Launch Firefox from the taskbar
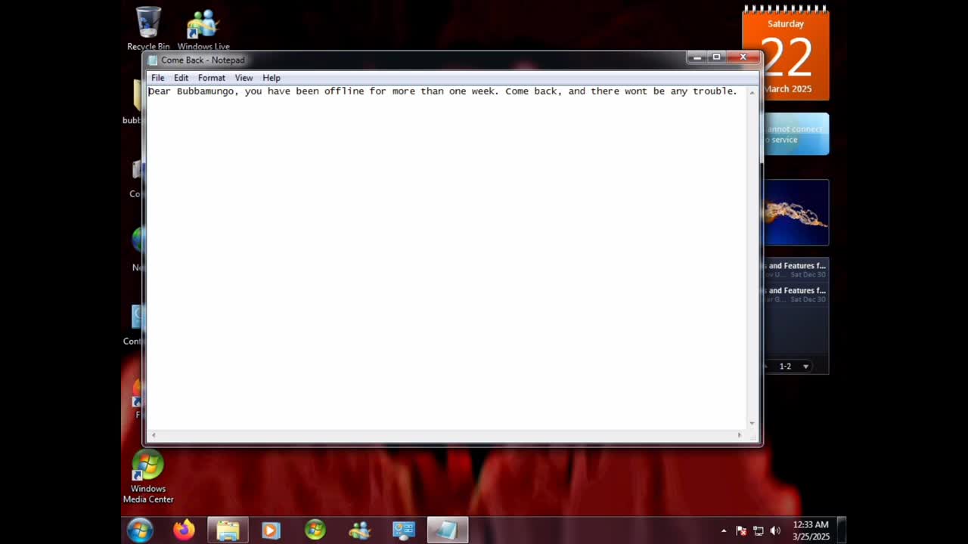 pyautogui.click(x=184, y=530)
